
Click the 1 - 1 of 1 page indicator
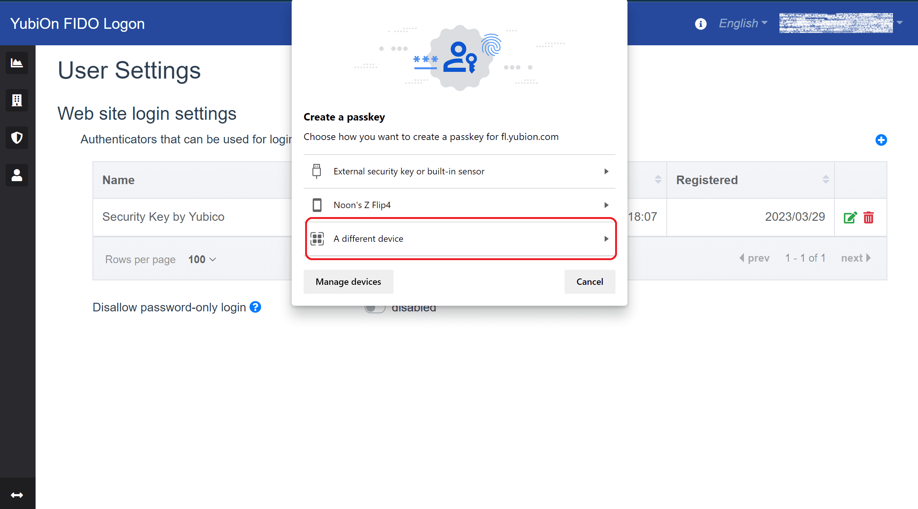pyautogui.click(x=805, y=258)
